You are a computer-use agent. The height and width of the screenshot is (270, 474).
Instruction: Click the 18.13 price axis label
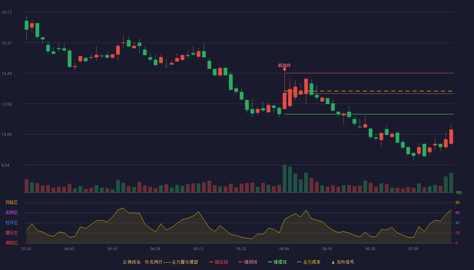click(x=6, y=12)
